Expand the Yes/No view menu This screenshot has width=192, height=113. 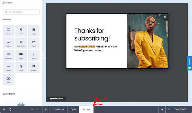[58, 109]
